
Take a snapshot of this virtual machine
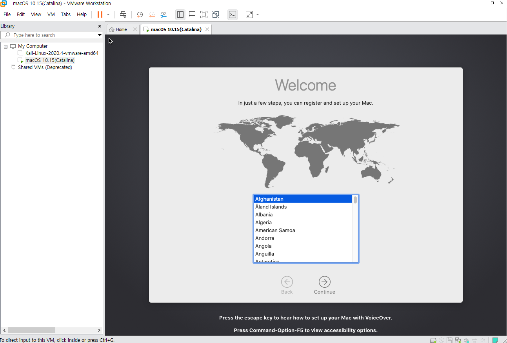tap(140, 15)
